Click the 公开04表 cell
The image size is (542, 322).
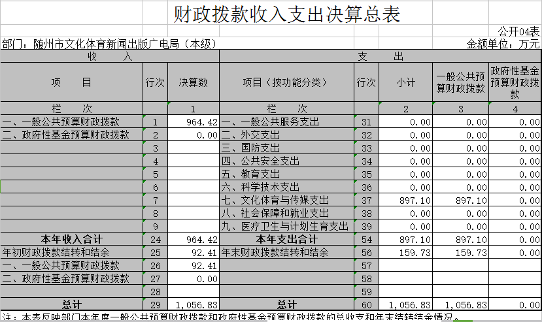pyautogui.click(x=518, y=31)
